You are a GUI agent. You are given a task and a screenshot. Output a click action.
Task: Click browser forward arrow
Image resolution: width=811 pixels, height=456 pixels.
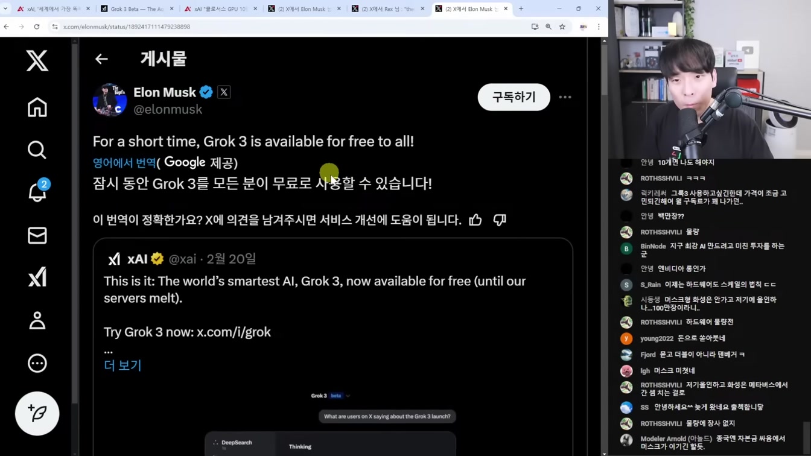click(x=21, y=27)
